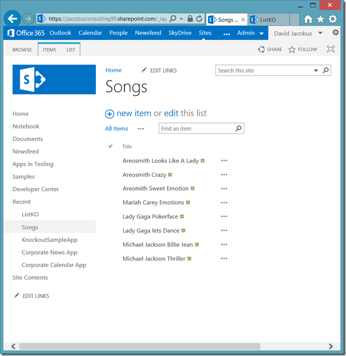Open ellipsis menu for Michael Jackson Billie Jean
Screen dimensions: 346x356
[x=224, y=244]
